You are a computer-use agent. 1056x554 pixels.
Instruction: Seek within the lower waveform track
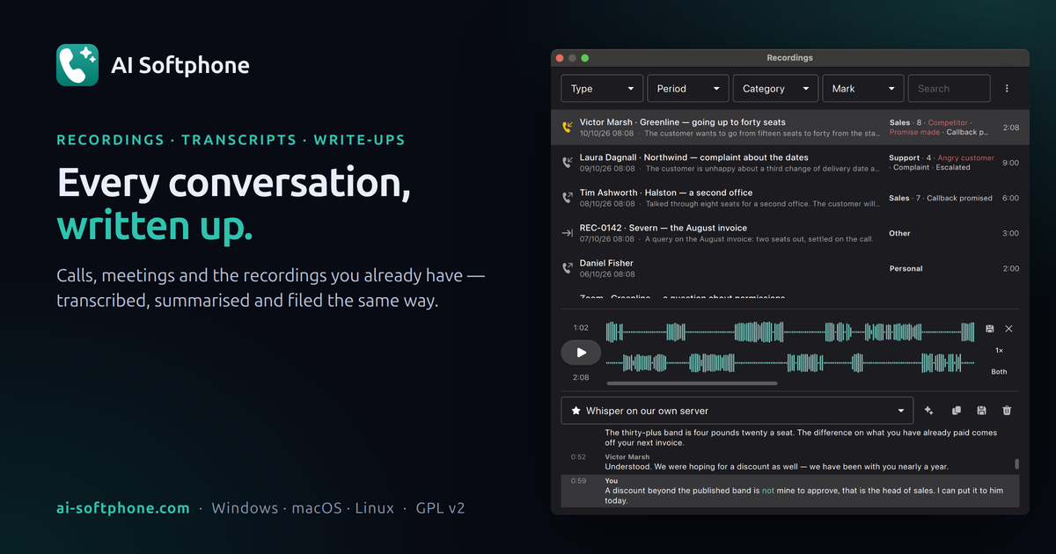[x=790, y=362]
